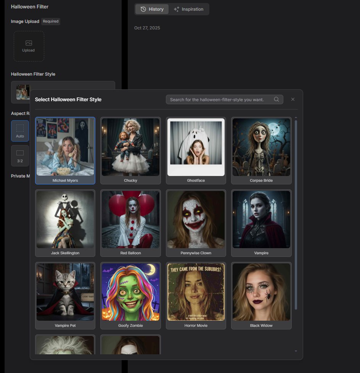
Task: Select the white-masked style thumbnail in bottom row
Action: 130,344
